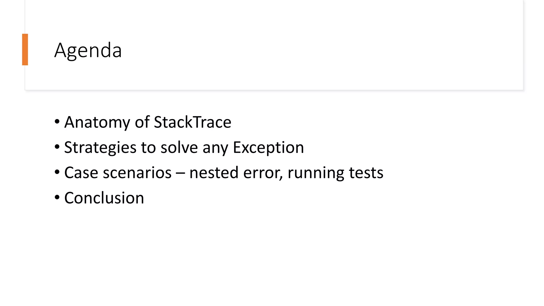Click the word running in third bullet
This screenshot has height=306, width=544.
[x=316, y=173]
